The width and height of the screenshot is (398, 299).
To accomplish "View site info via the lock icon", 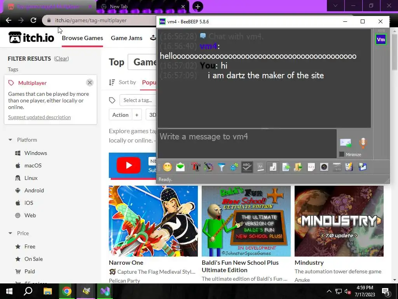I will click(x=49, y=20).
